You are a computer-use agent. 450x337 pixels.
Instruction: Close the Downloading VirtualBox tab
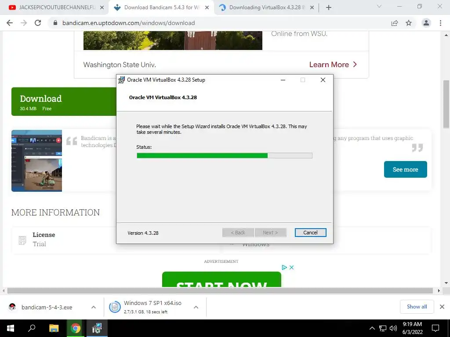coord(312,8)
